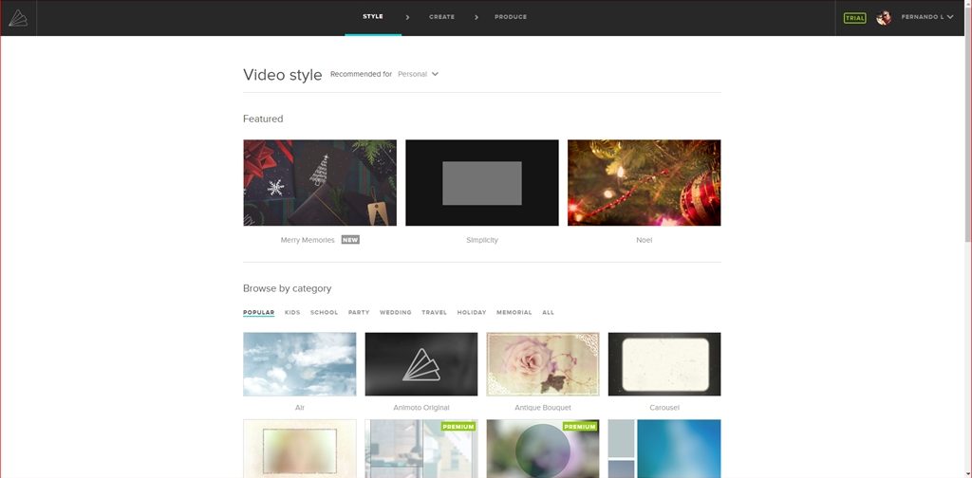The width and height of the screenshot is (972, 478).
Task: Go to the CREATE step
Action: (x=442, y=17)
